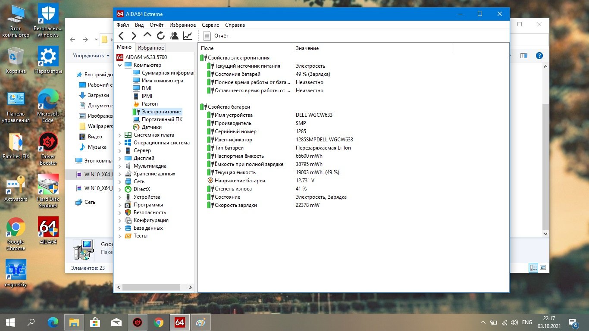Open Microsoft Store from the taskbar
The image size is (589, 331).
(x=95, y=322)
